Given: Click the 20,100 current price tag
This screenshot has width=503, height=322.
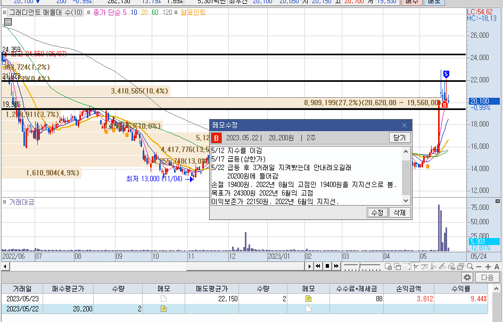Looking at the screenshot, I should pos(484,101).
